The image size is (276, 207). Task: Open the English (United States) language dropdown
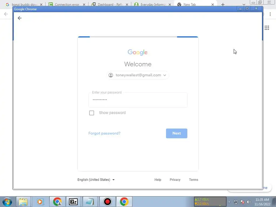96,180
